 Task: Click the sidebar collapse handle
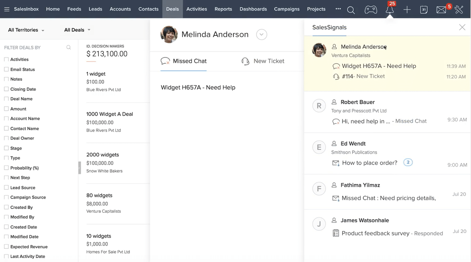[x=80, y=168]
